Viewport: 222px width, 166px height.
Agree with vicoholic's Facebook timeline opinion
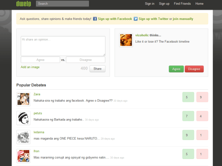click(x=176, y=69)
